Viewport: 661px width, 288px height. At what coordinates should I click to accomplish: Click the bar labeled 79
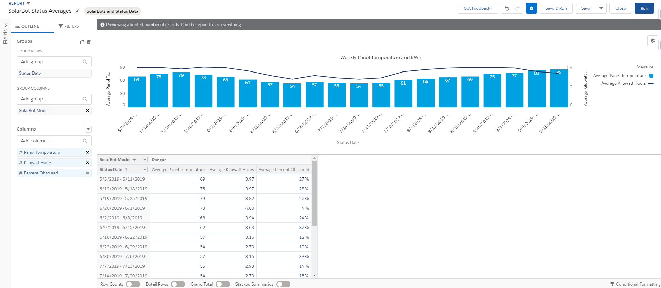(x=181, y=90)
